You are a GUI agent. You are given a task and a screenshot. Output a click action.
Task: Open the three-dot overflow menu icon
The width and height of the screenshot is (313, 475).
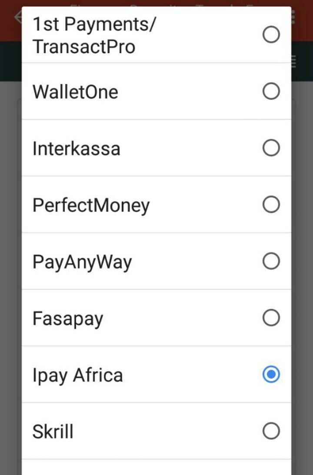(x=294, y=17)
